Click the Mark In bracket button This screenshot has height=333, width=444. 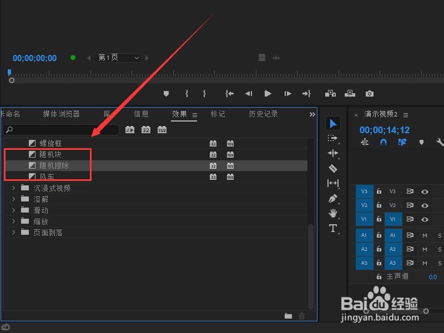(186, 93)
